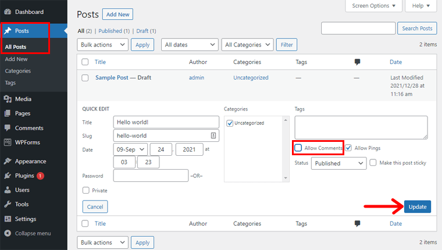Expand the Screen Options panel
The image size is (442, 250).
click(x=373, y=6)
